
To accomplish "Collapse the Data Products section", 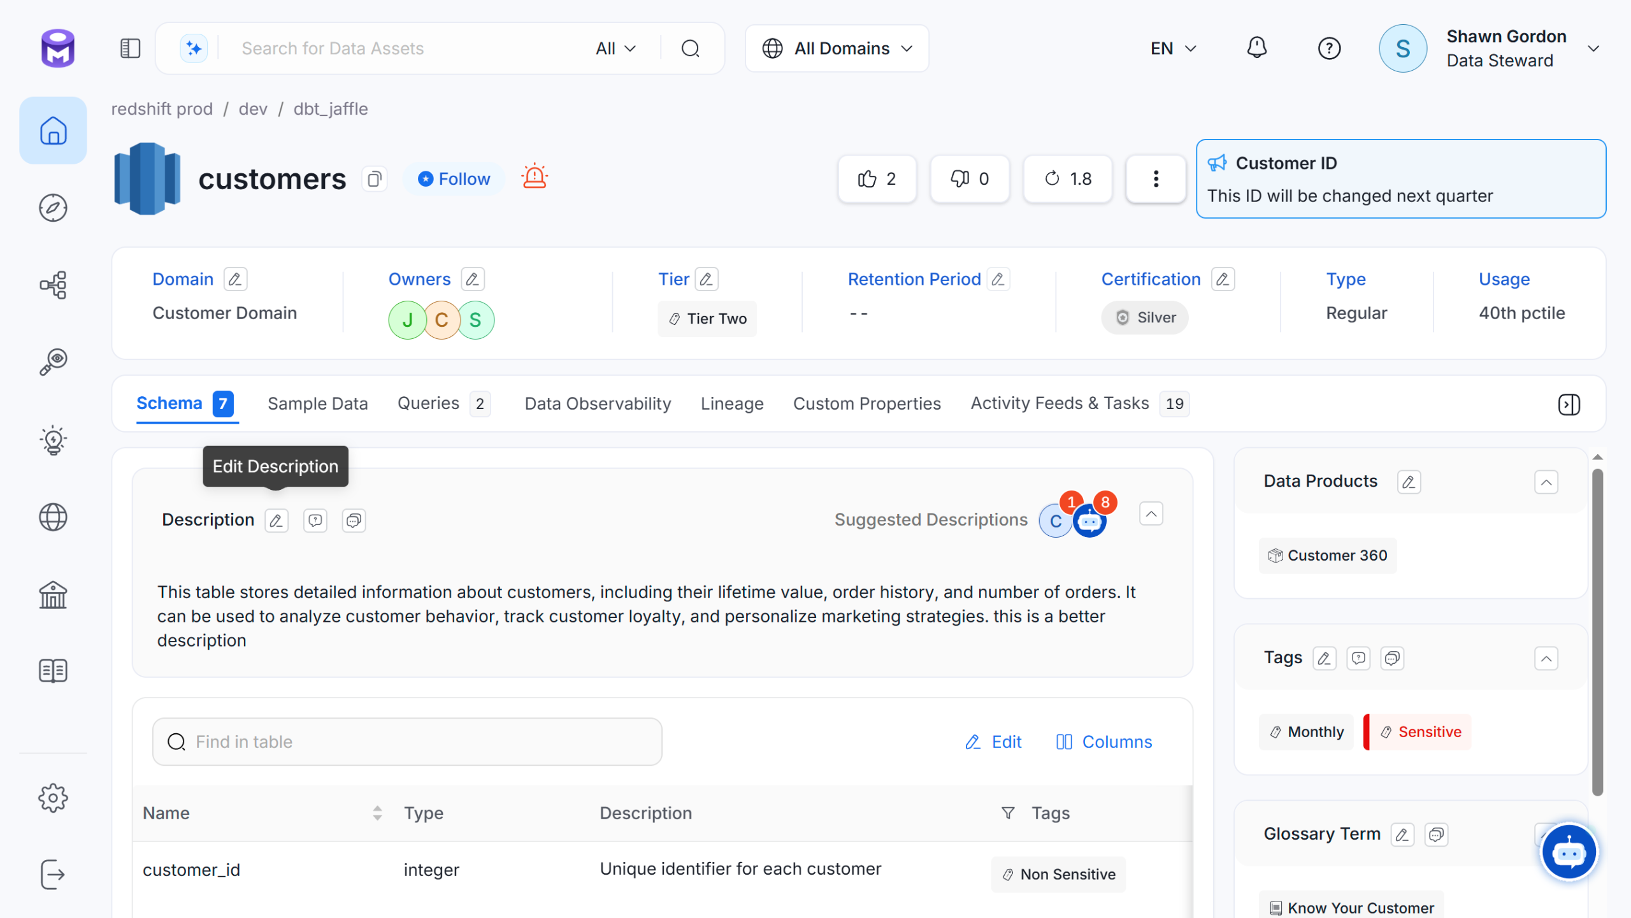I will 1546,482.
